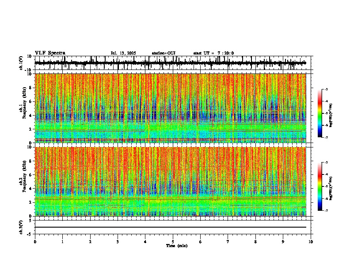
Task: Click the 2 kHz tick on ch.1 spectrogram
Action: [x=31, y=129]
